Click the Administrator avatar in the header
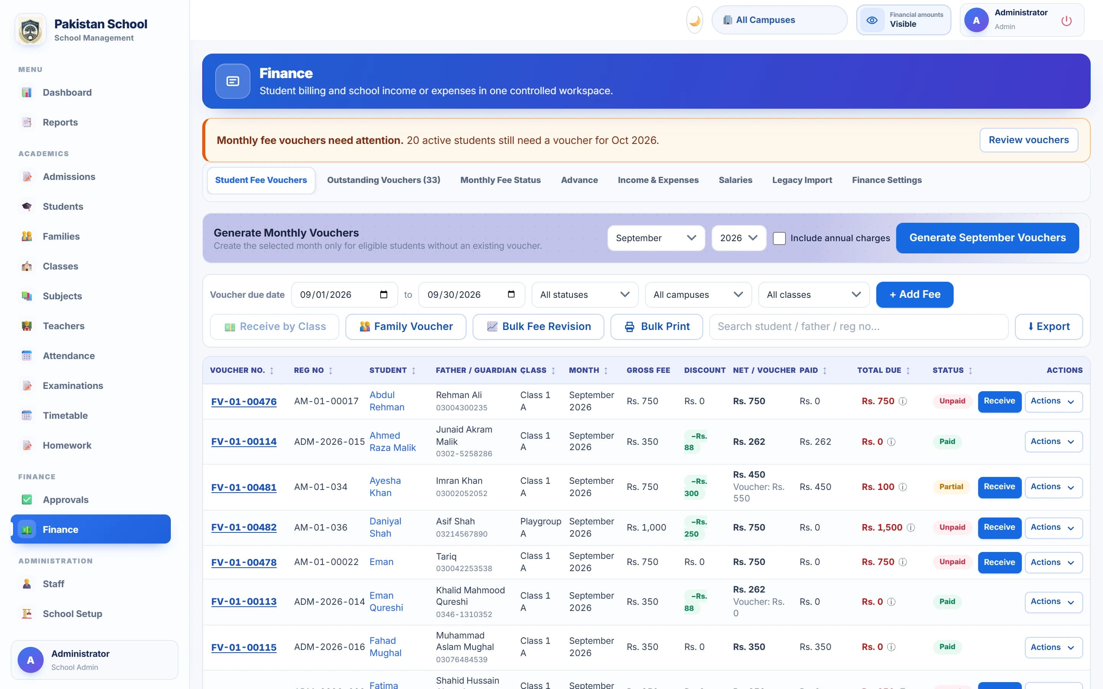The height and width of the screenshot is (689, 1103). click(976, 20)
